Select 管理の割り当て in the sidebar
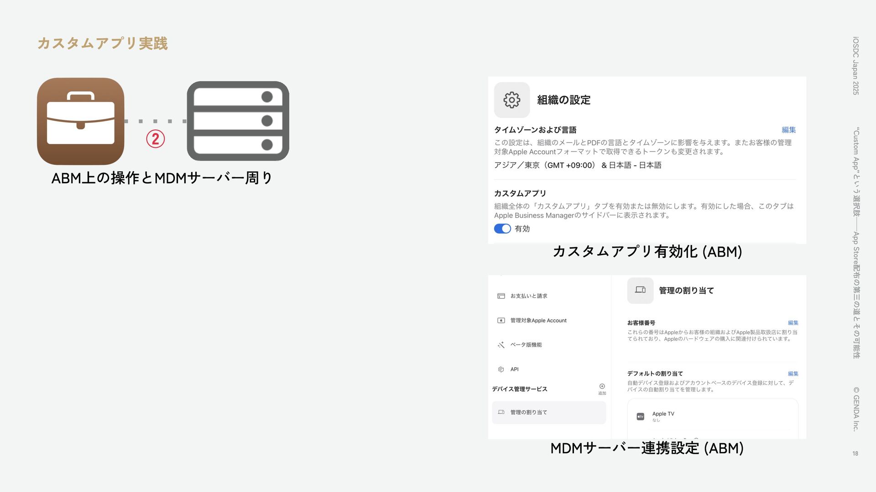 549,412
